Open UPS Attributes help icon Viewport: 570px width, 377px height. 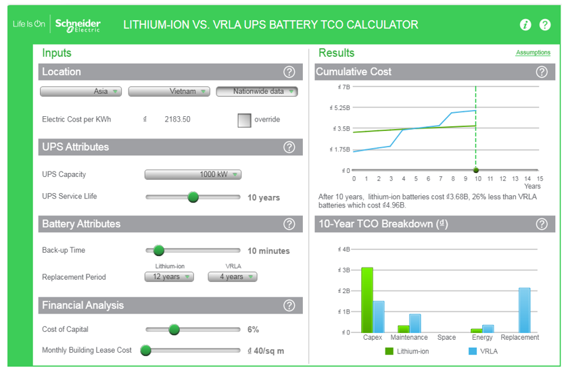point(289,147)
